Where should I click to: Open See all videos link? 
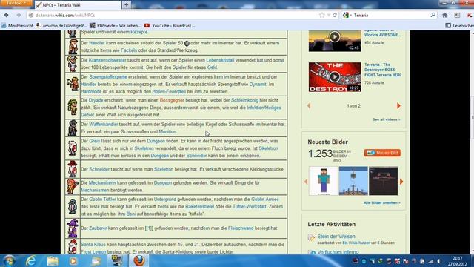click(387, 119)
